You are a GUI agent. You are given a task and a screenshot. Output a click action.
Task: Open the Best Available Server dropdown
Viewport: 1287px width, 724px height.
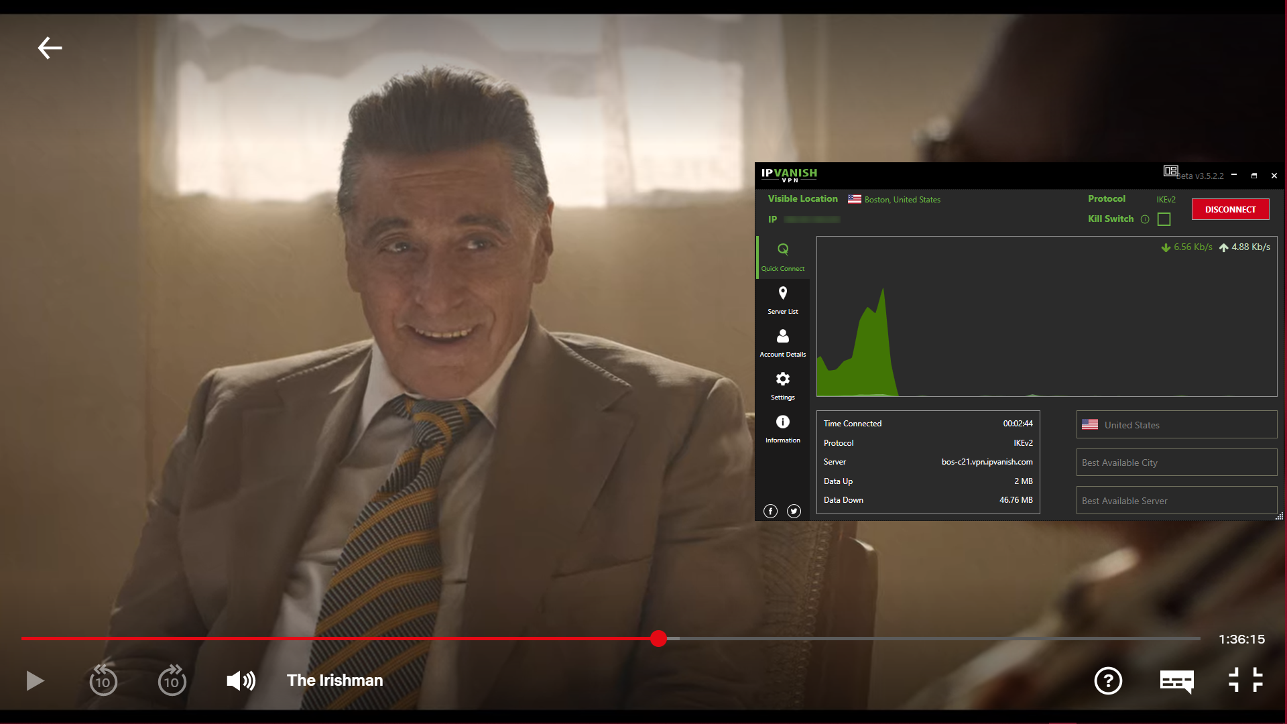[1176, 500]
